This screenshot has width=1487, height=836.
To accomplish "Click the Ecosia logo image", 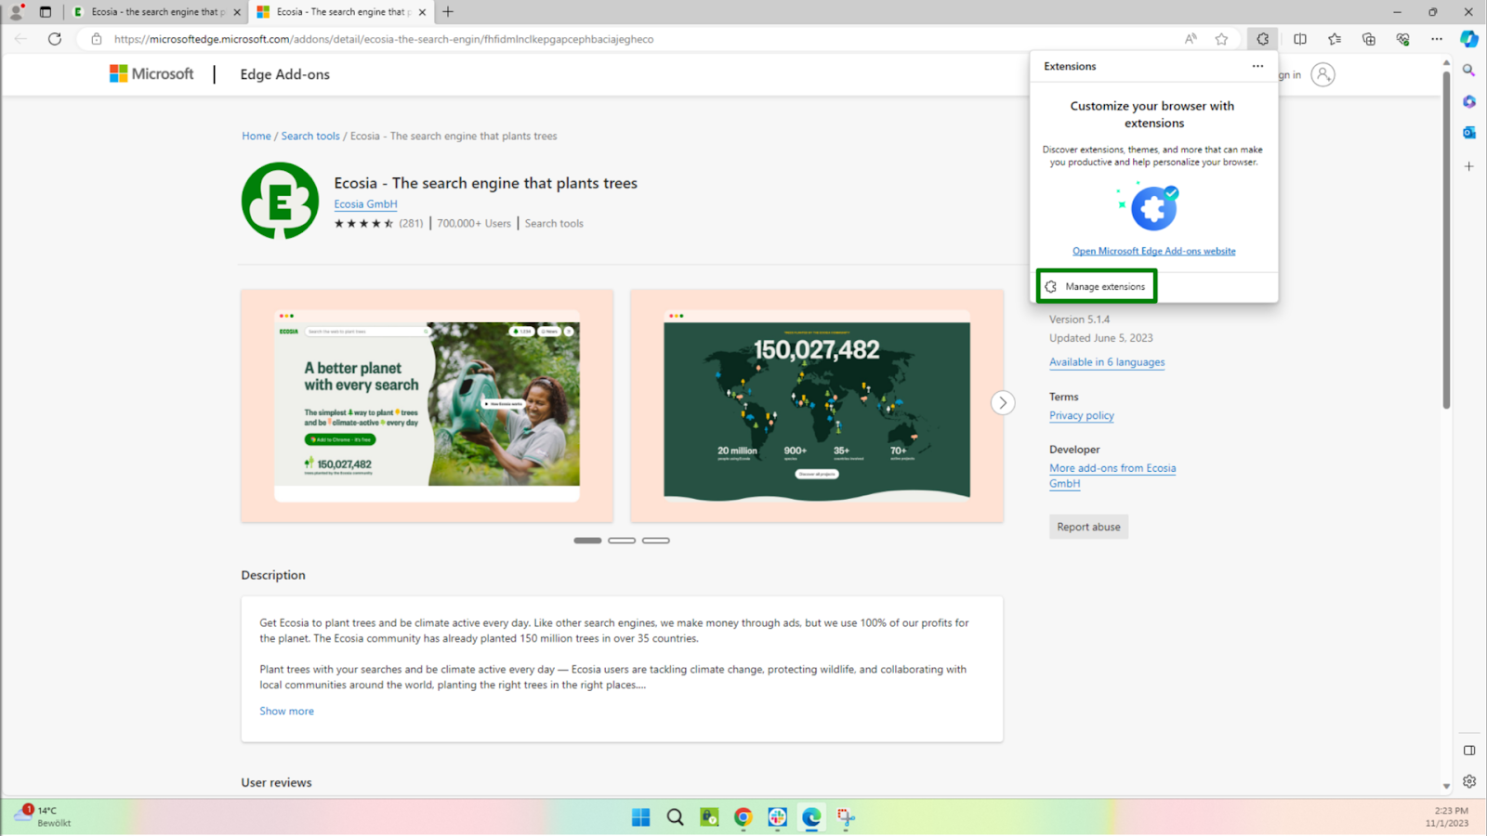I will [280, 201].
